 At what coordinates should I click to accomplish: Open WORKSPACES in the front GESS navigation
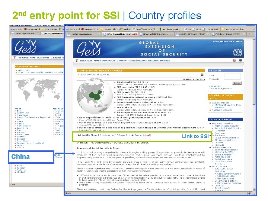tap(108, 61)
